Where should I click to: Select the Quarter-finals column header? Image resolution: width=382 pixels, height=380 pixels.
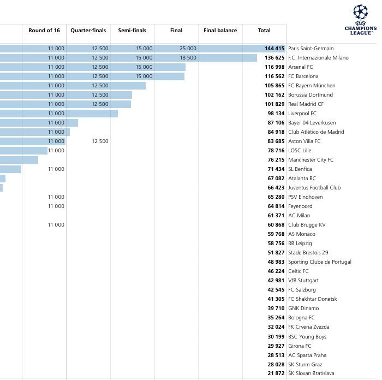coord(88,31)
